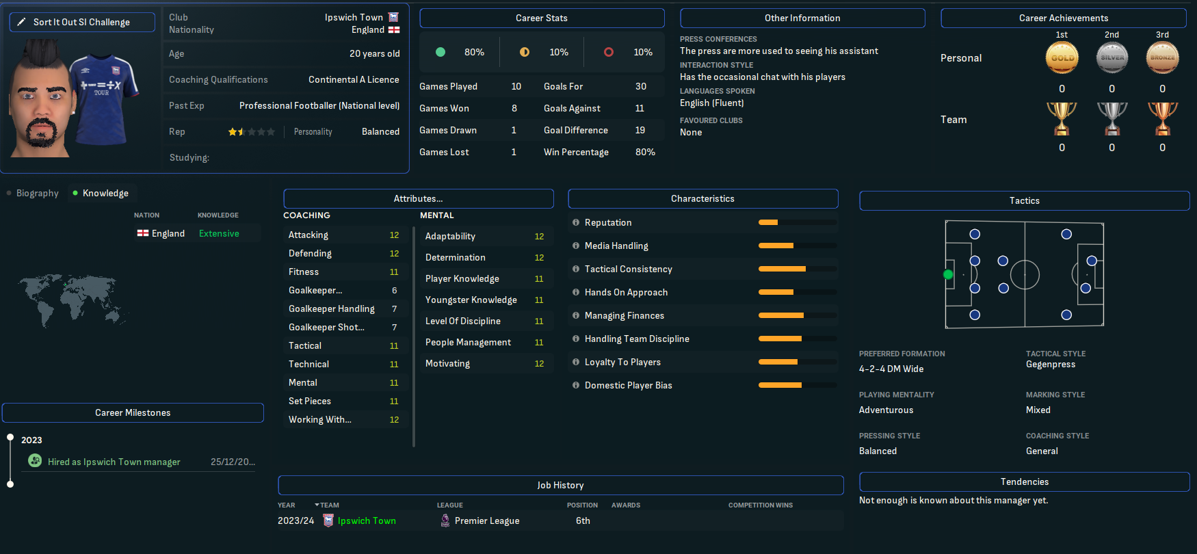Click the reputation star rating
This screenshot has height=554, width=1197.
[x=252, y=131]
